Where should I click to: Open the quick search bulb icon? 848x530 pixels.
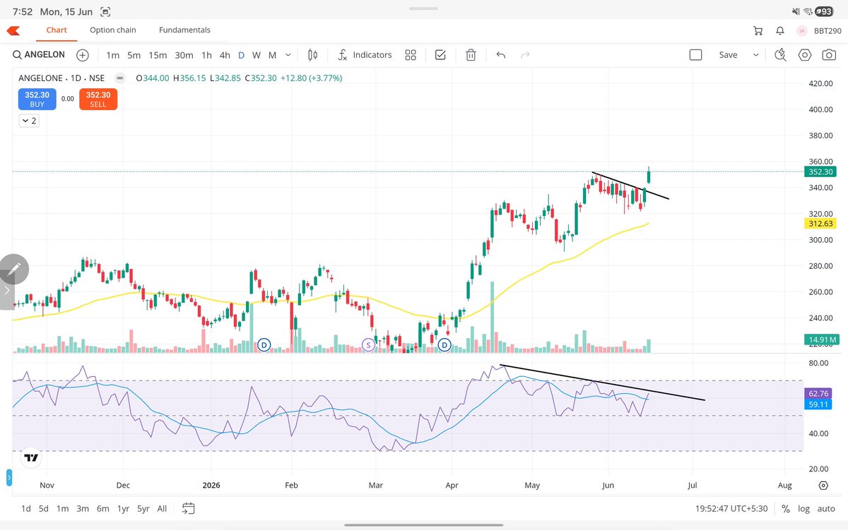coord(781,55)
